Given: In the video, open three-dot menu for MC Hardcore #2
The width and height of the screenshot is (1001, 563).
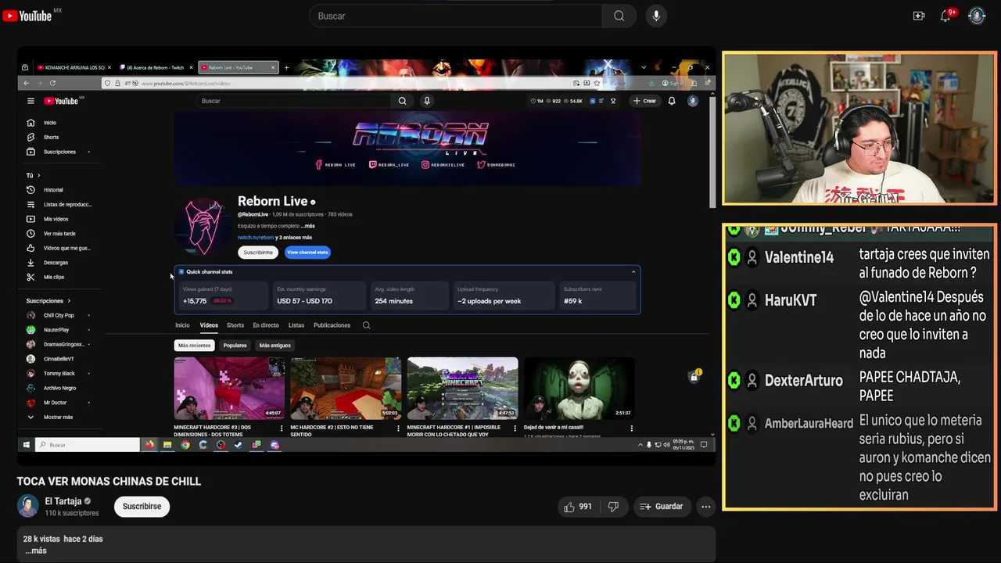Looking at the screenshot, I should 398,429.
